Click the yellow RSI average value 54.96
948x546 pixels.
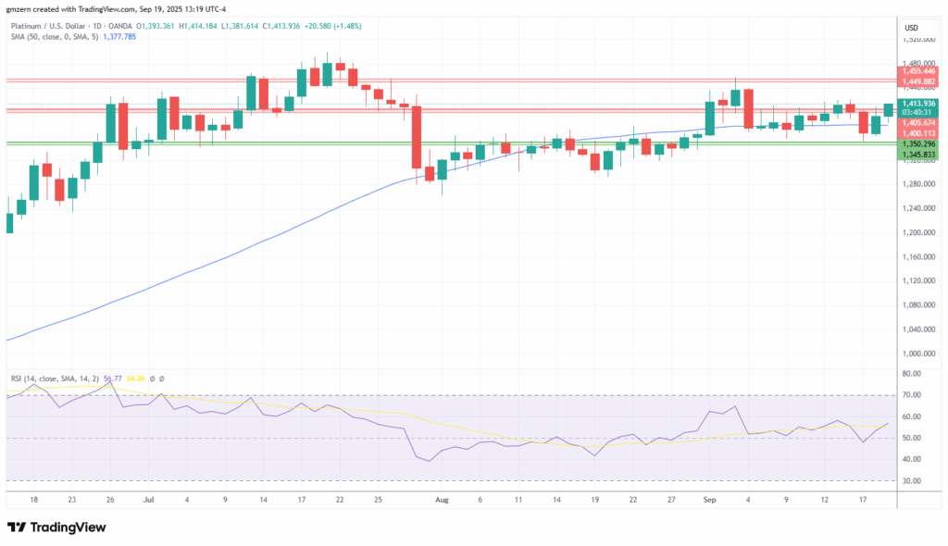click(x=136, y=378)
